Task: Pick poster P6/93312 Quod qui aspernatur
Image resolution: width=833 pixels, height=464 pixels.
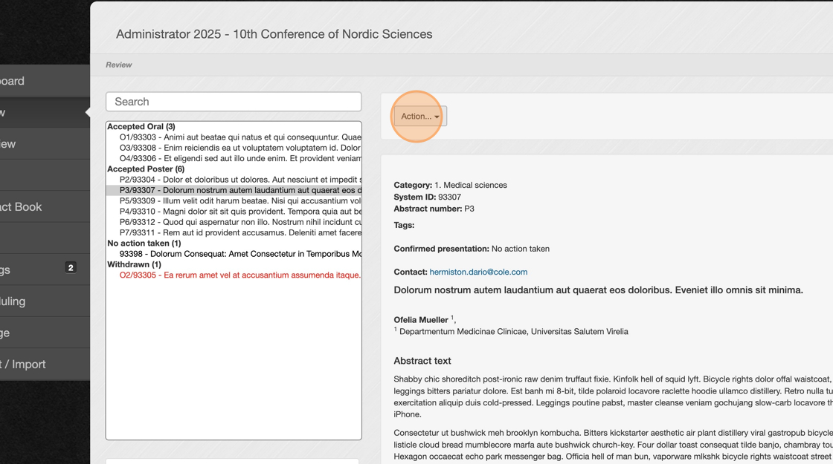Action: (239, 222)
